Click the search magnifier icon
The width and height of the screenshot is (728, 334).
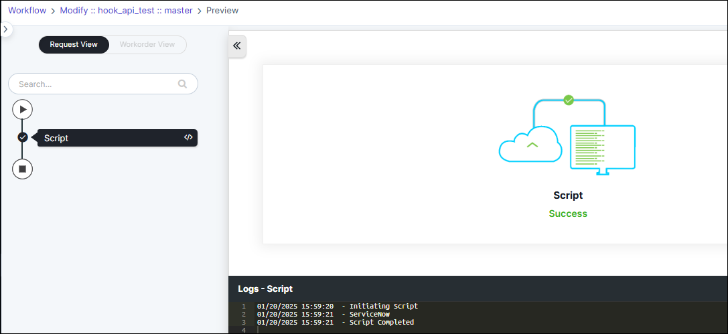tap(182, 84)
